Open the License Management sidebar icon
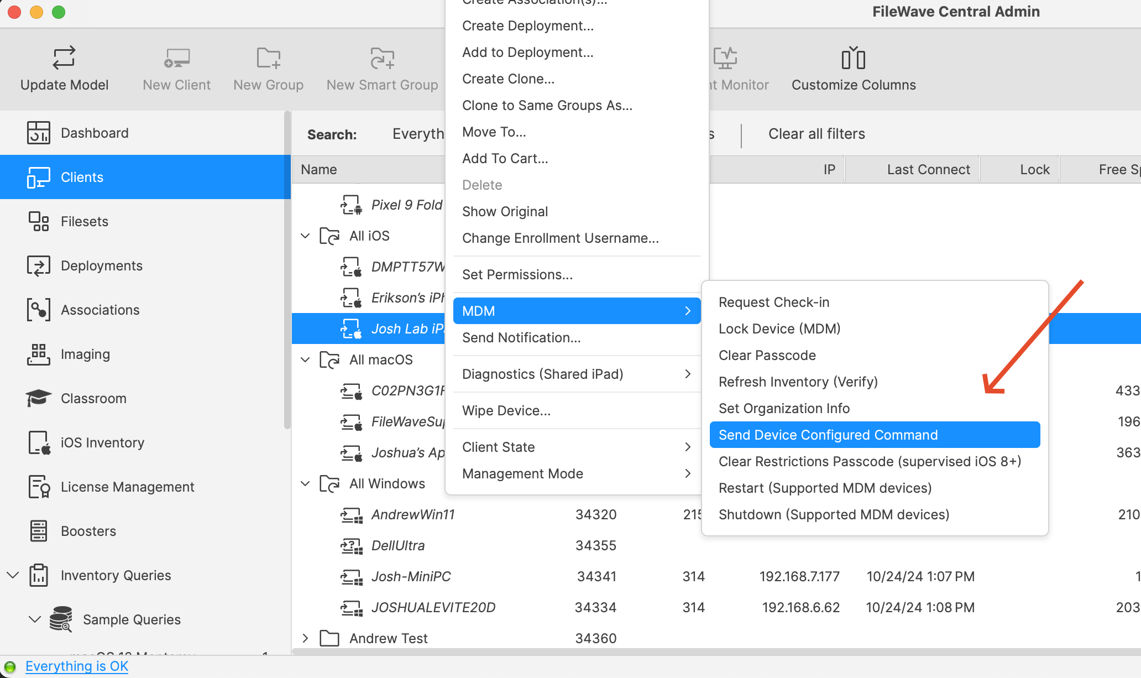Viewport: 1141px width, 678px height. (x=39, y=487)
